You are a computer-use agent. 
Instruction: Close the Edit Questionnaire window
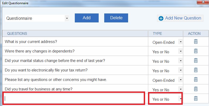point(203,2)
